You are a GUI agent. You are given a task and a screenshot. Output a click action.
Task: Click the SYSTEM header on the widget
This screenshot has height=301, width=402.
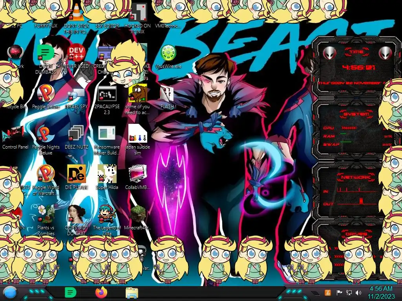click(x=356, y=114)
